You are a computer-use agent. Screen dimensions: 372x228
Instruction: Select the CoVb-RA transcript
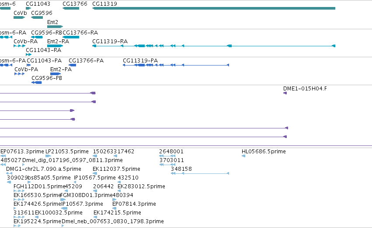click(x=19, y=46)
